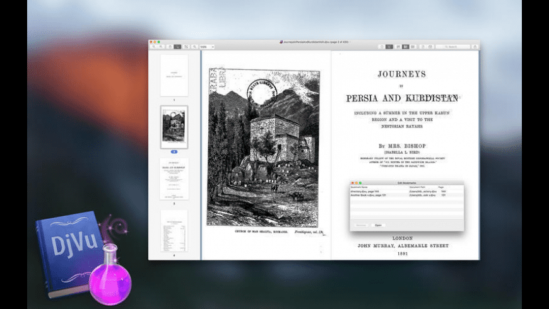
Task: Click the 'JOURNEYS' heading on title page
Action: (402, 74)
